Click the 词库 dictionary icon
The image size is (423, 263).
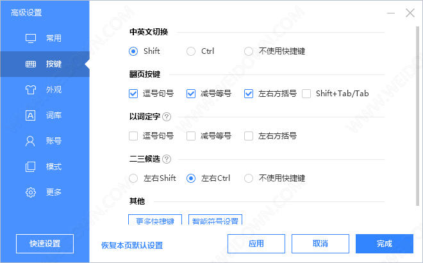click(x=30, y=115)
